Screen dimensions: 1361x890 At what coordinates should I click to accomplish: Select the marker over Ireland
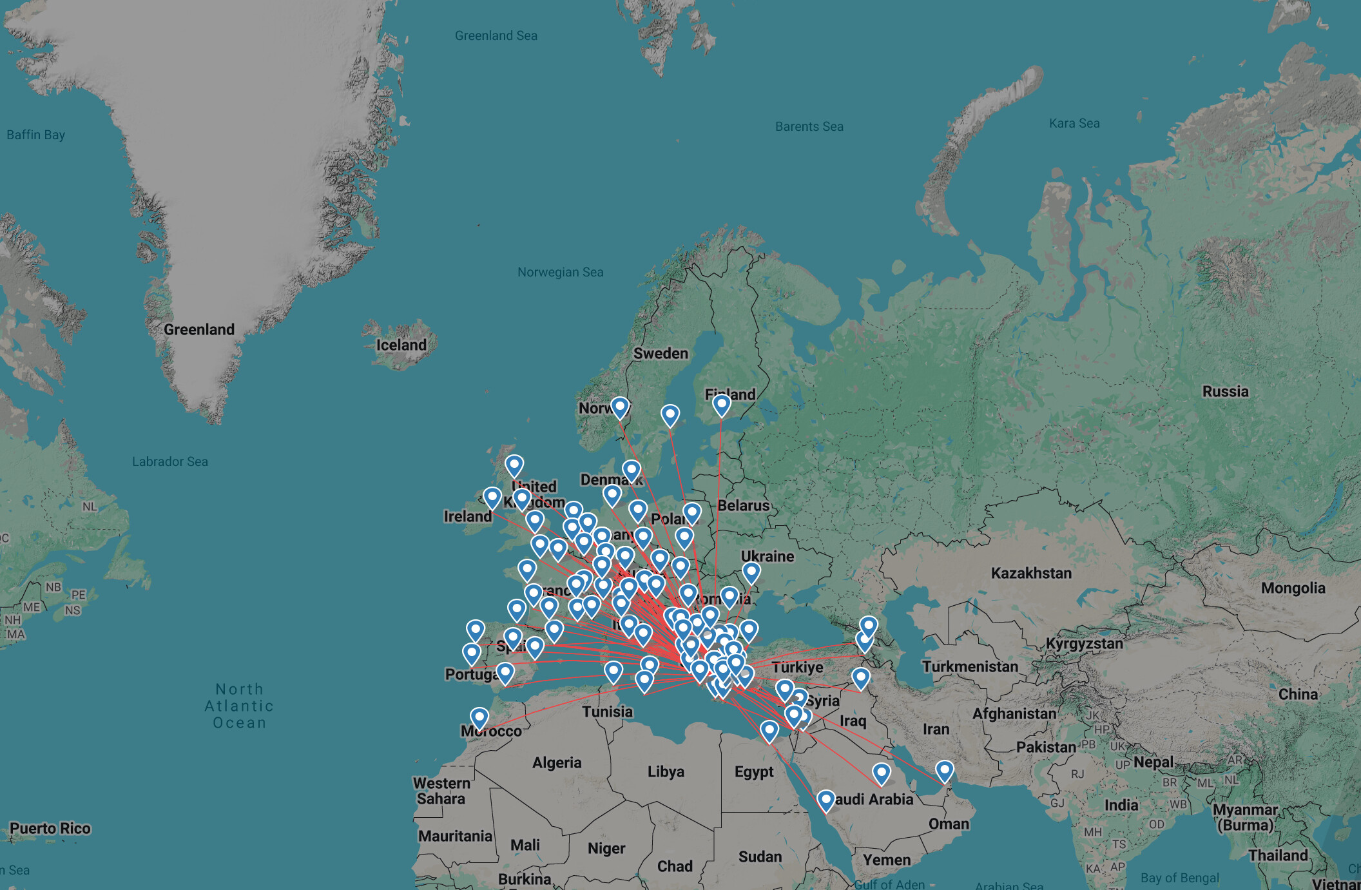coord(492,498)
